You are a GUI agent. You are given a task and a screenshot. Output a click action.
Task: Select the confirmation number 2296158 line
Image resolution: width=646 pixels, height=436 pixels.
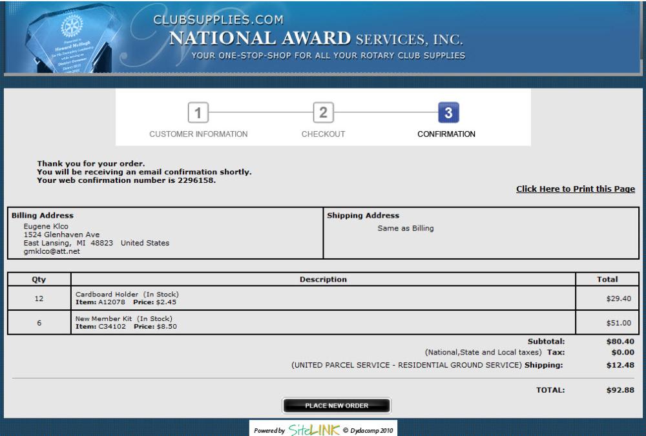click(127, 180)
